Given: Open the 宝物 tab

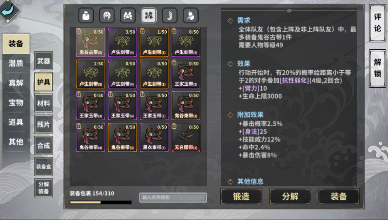Looking at the screenshot, I should 16,102.
